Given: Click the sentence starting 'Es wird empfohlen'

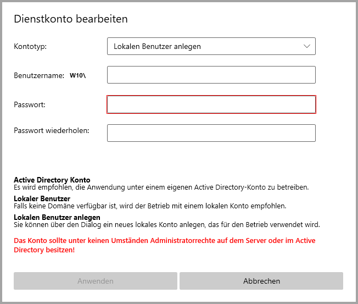Looking at the screenshot, I should pos(161,187).
